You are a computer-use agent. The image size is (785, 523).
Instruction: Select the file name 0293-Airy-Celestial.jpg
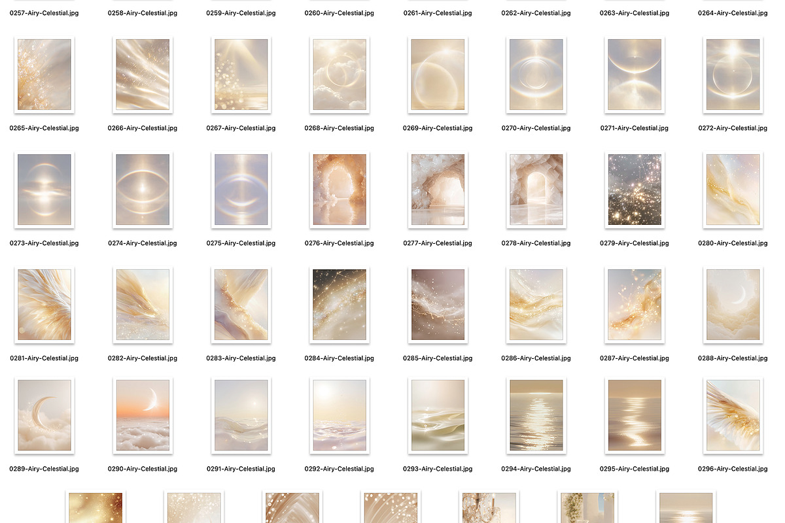[438, 469]
